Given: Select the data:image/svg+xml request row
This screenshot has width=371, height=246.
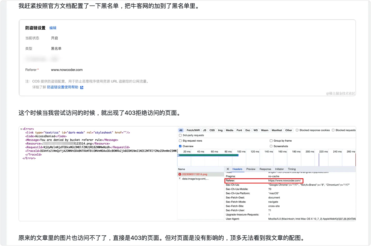Looking at the screenshot, I should point(201,179).
